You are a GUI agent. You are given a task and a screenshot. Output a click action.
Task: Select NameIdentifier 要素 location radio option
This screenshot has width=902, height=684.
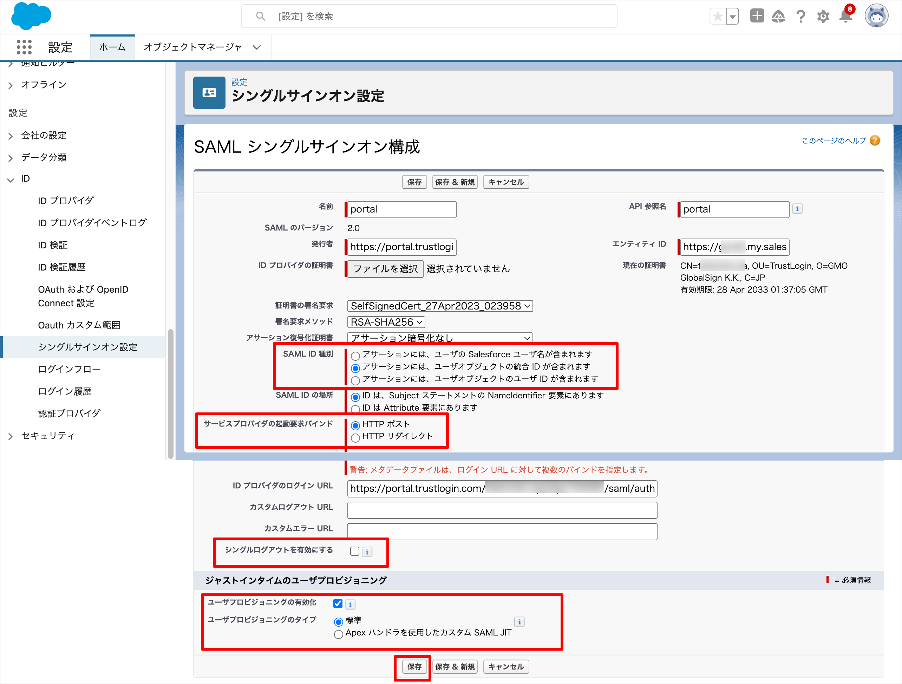coord(355,397)
